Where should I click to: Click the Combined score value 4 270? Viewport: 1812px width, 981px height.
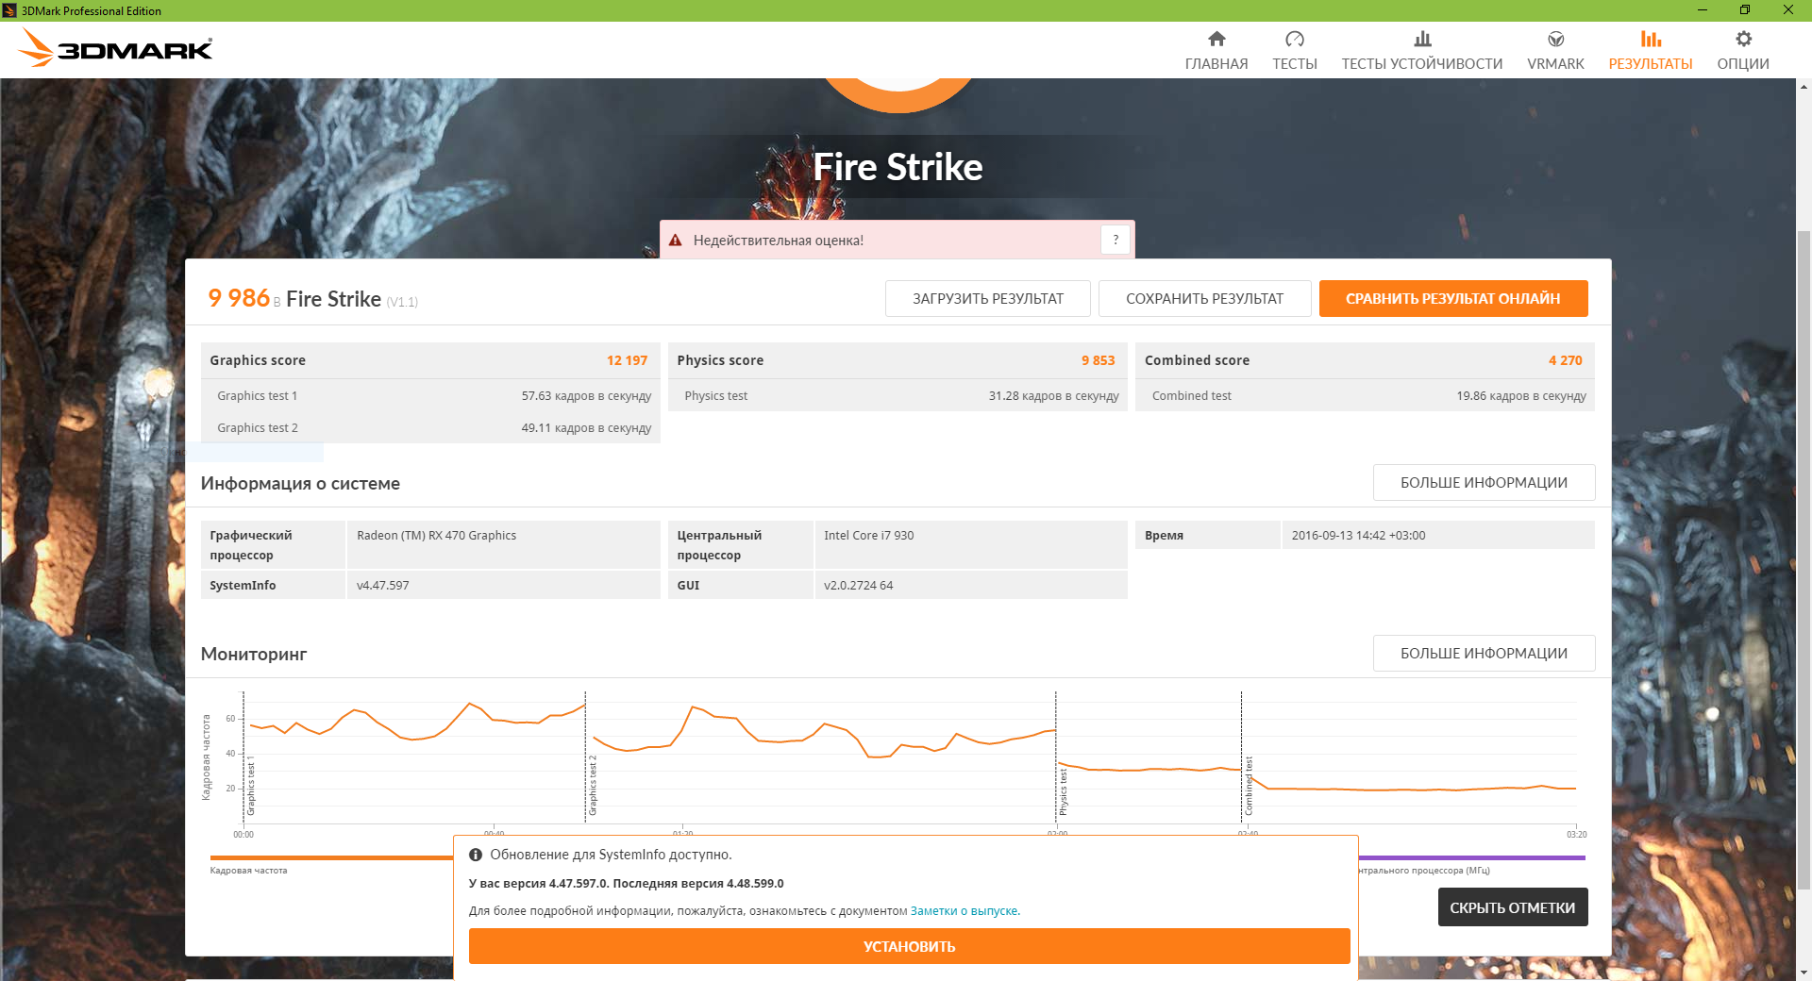pyautogui.click(x=1566, y=360)
